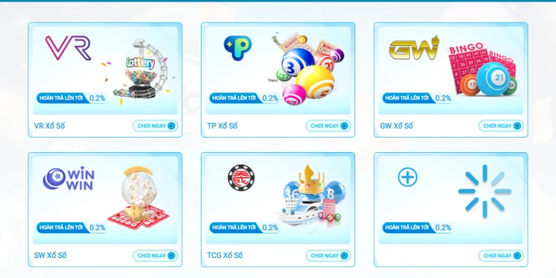The width and height of the screenshot is (556, 278).
Task: Click the TCG poker chip logo
Action: (x=241, y=178)
